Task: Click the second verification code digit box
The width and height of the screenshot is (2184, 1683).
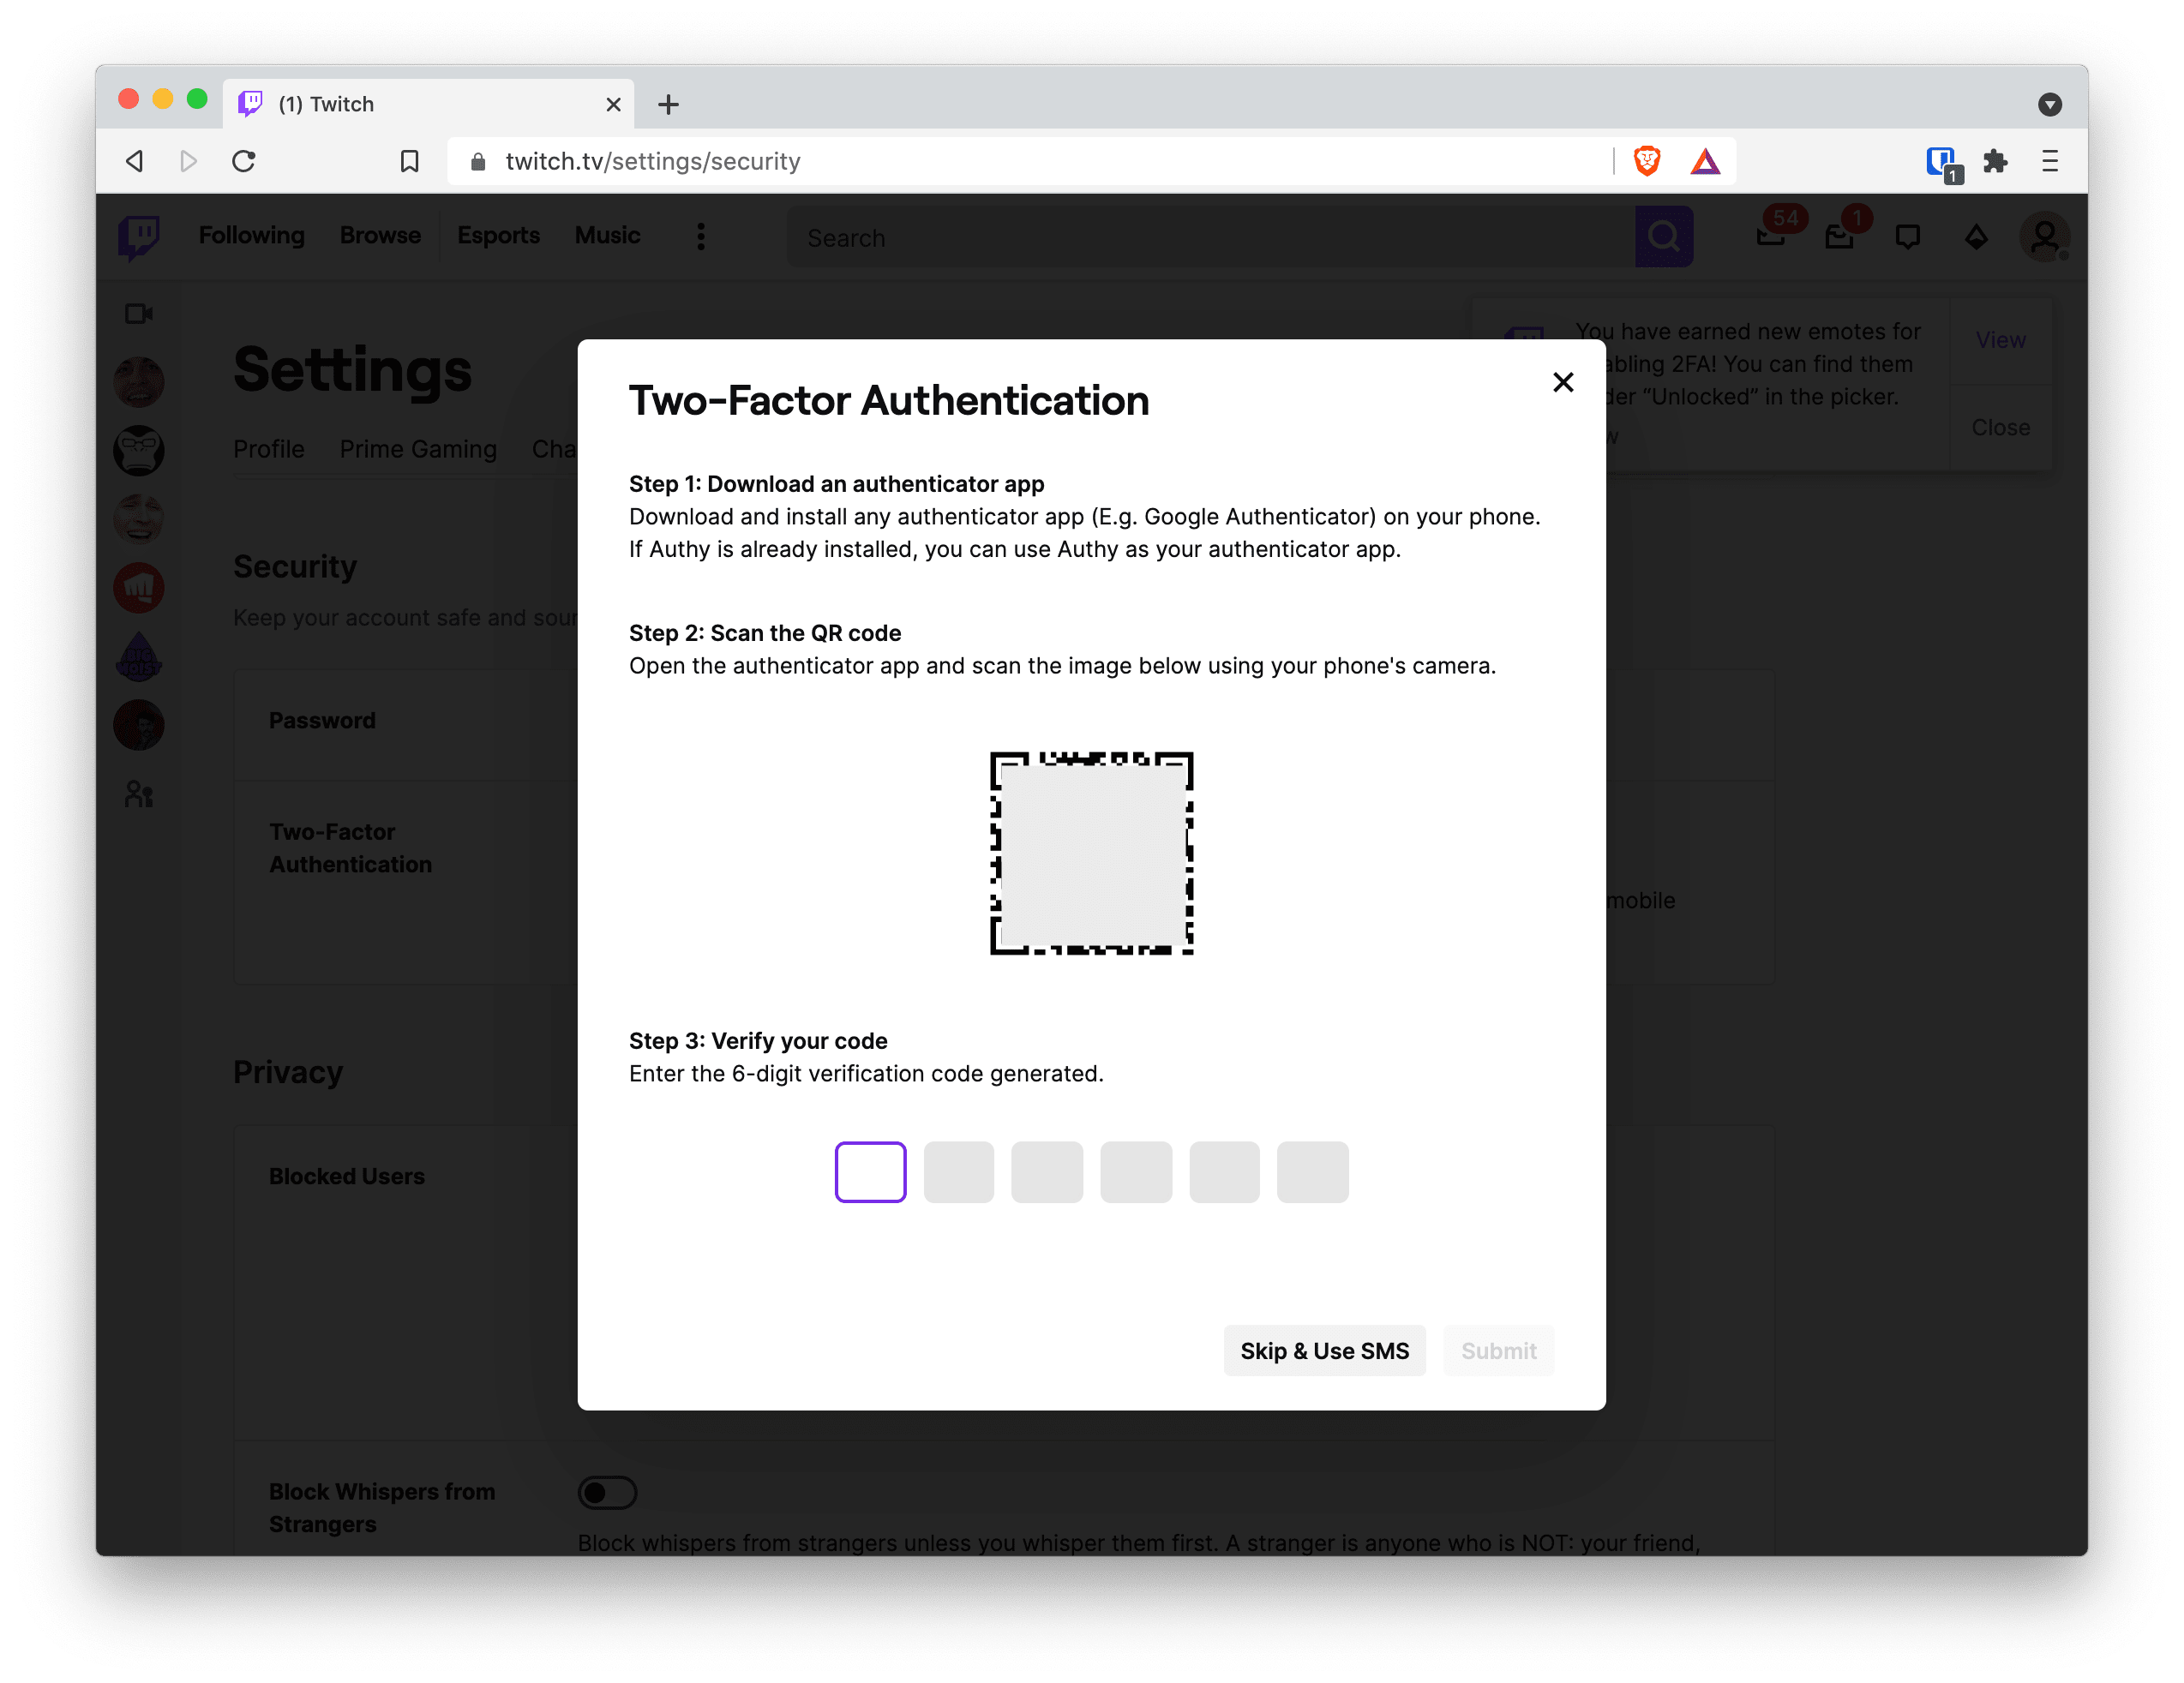Action: (x=958, y=1171)
